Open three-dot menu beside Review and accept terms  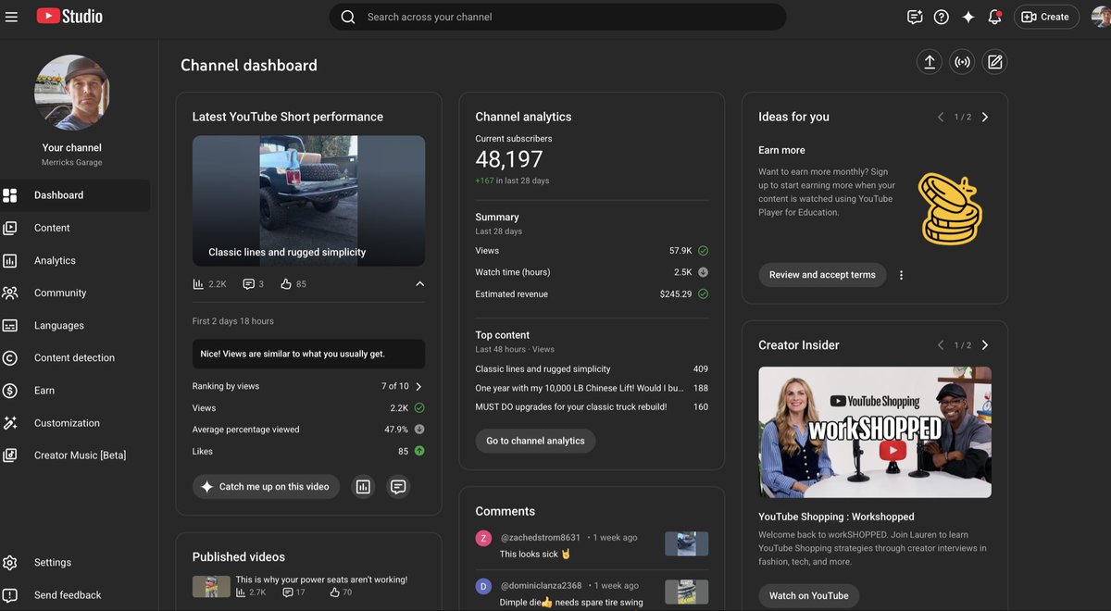901,275
